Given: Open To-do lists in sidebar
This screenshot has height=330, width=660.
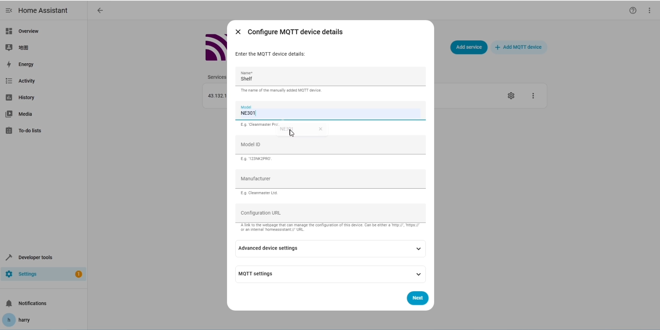Looking at the screenshot, I should point(30,131).
